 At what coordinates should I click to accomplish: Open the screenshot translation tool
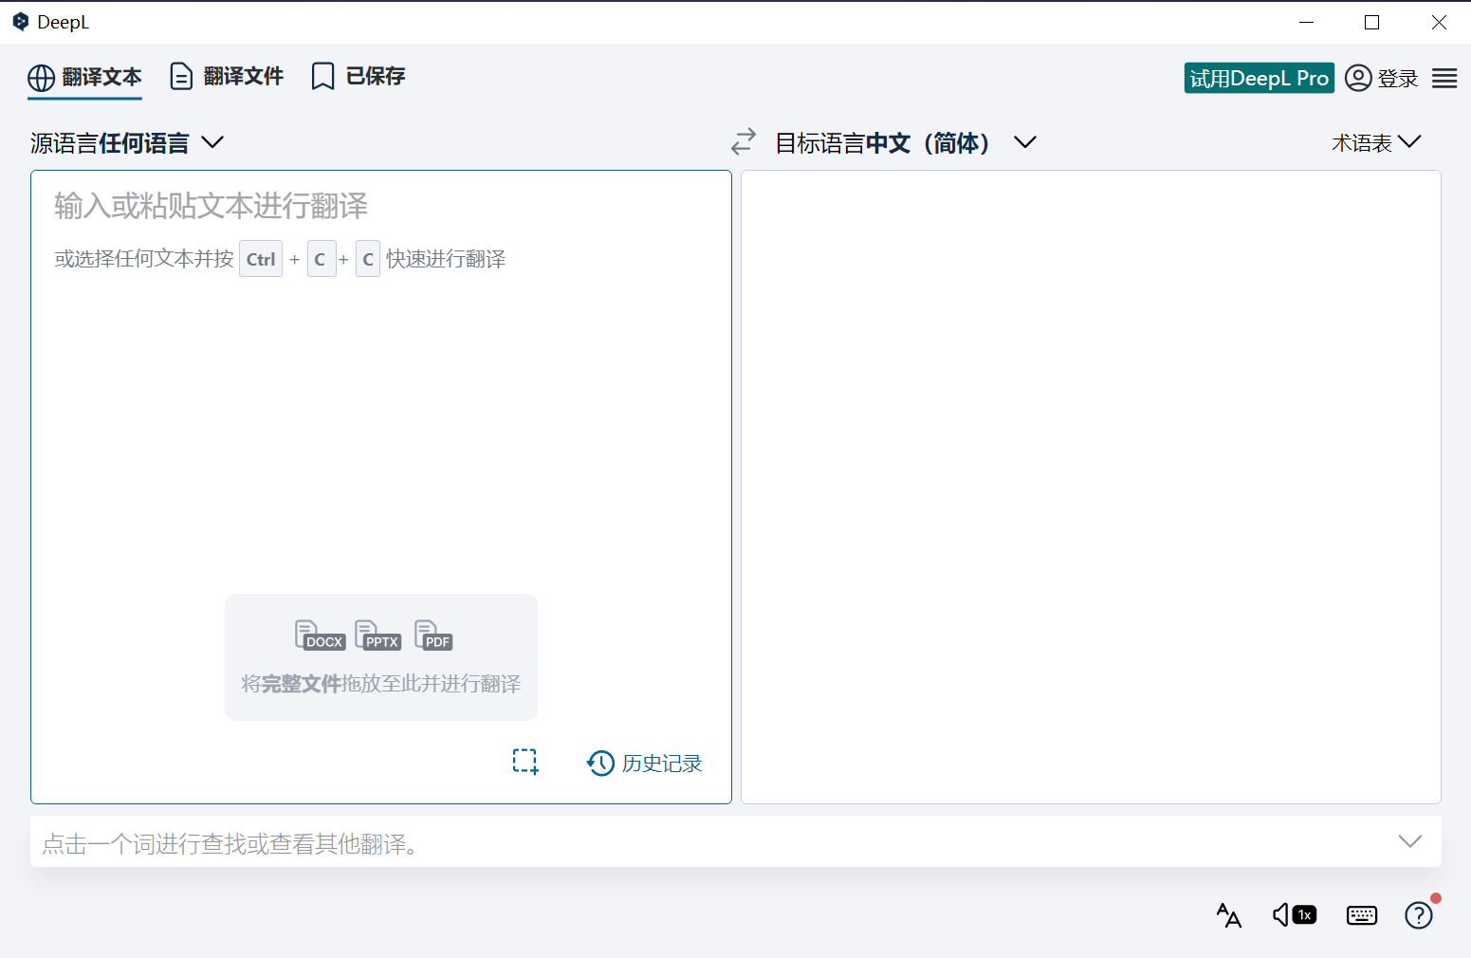[524, 762]
